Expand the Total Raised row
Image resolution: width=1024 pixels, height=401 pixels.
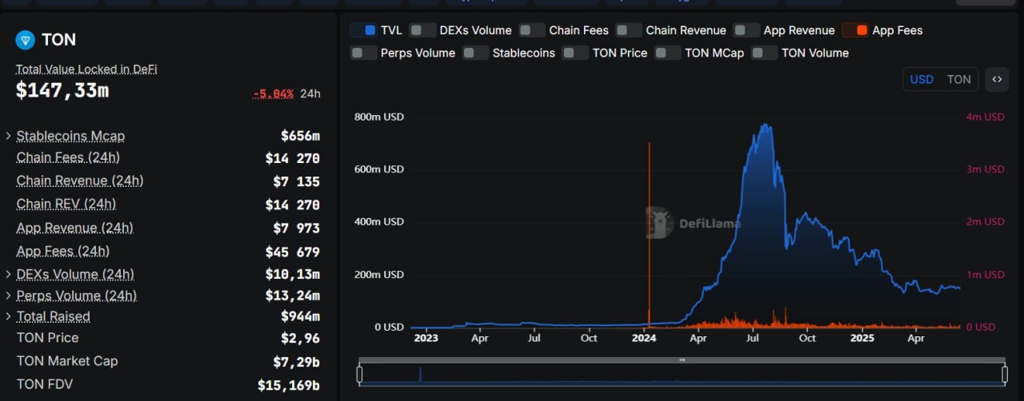coord(8,316)
